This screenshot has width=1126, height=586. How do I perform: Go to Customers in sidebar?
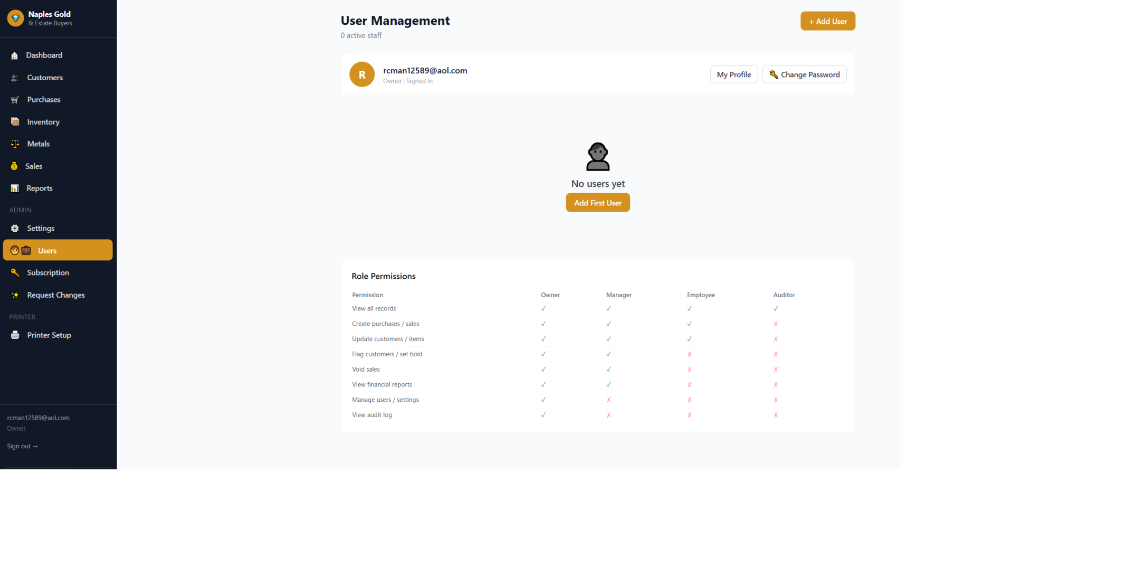click(x=58, y=78)
